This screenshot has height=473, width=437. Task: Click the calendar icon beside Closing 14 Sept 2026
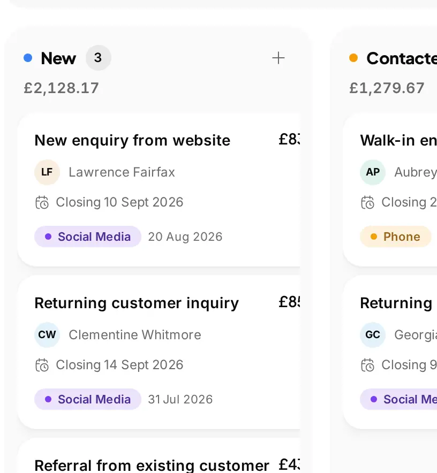coord(42,365)
